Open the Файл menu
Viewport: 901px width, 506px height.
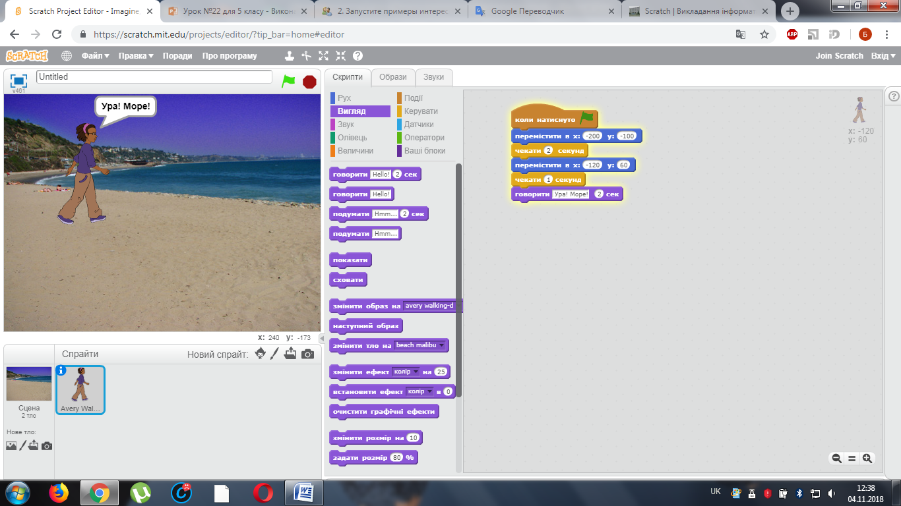[95, 56]
